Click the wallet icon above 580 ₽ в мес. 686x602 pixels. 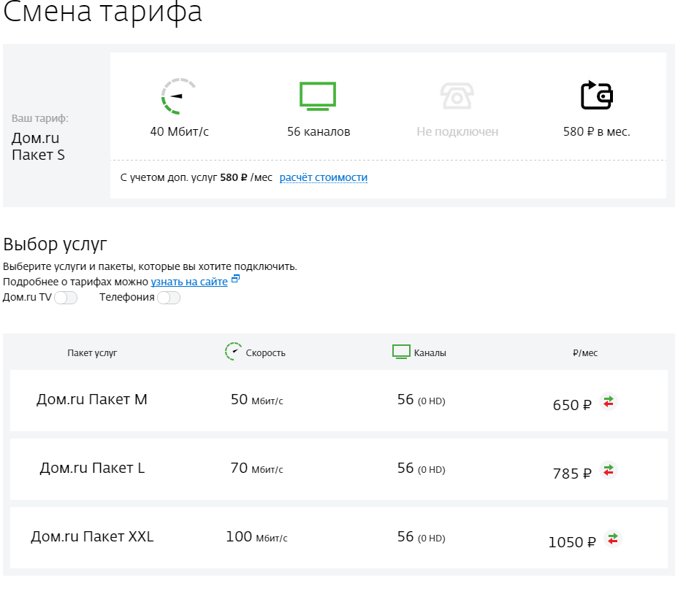pos(596,96)
